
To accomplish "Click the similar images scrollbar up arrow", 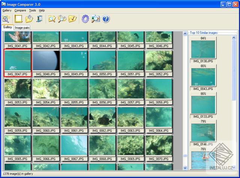I will [234, 38].
